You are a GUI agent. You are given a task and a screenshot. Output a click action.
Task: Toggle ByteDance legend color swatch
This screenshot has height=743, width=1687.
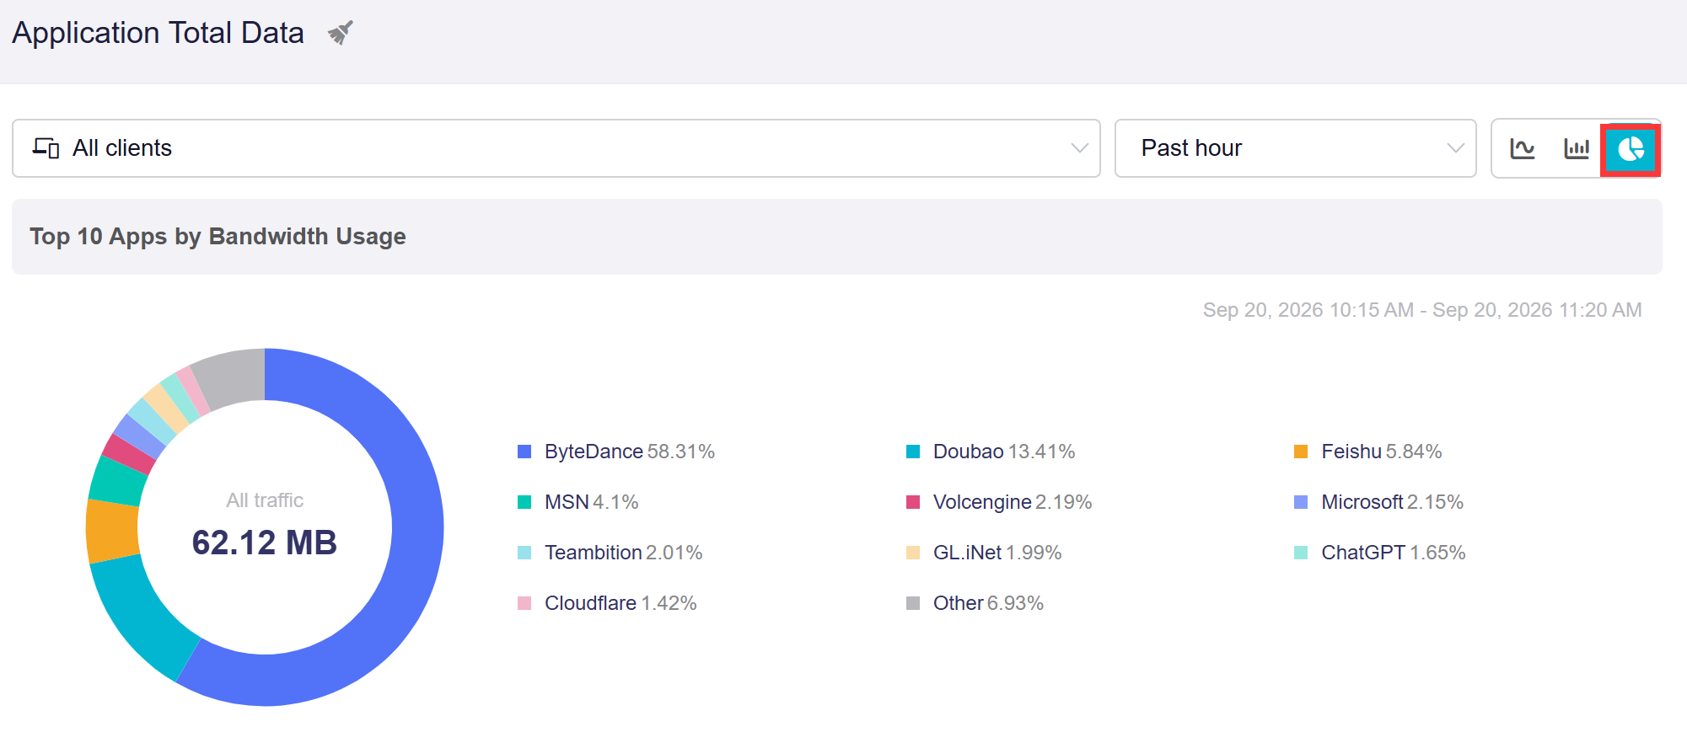coord(524,452)
